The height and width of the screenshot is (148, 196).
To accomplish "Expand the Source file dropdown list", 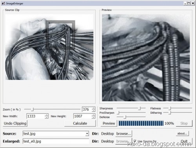I will tap(87, 134).
